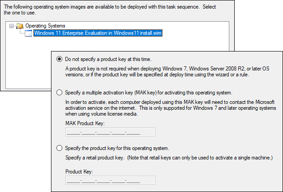
Task: Click the 'MAK Product Key:' label
Action: point(85,123)
